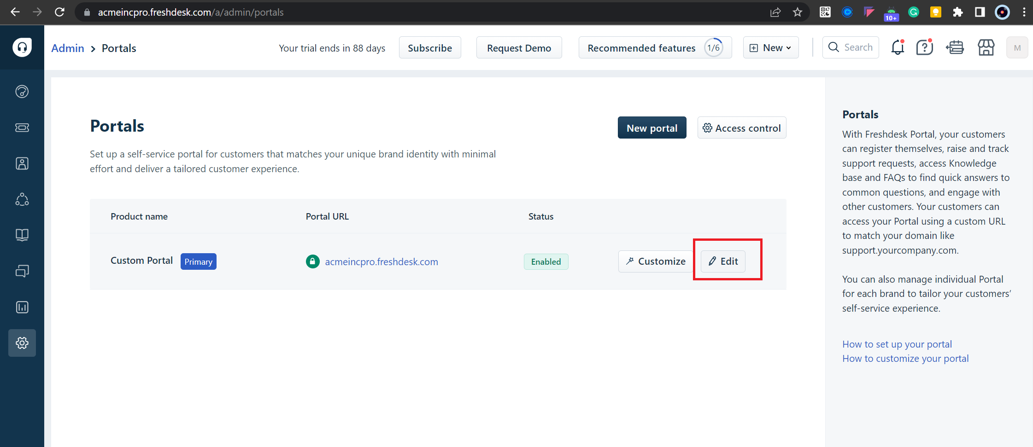Click the Admin breadcrumb link

68,48
